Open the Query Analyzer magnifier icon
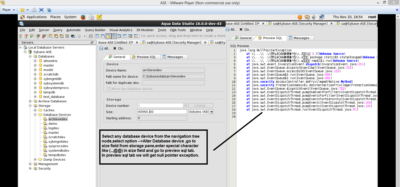This screenshot has height=187, width=400. pos(50,36)
